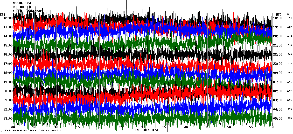Image resolution: width=293 pixels, height=134 pixels.
Task: Click the ROC HHZ LD station header
Action: pyautogui.click(x=25, y=7)
